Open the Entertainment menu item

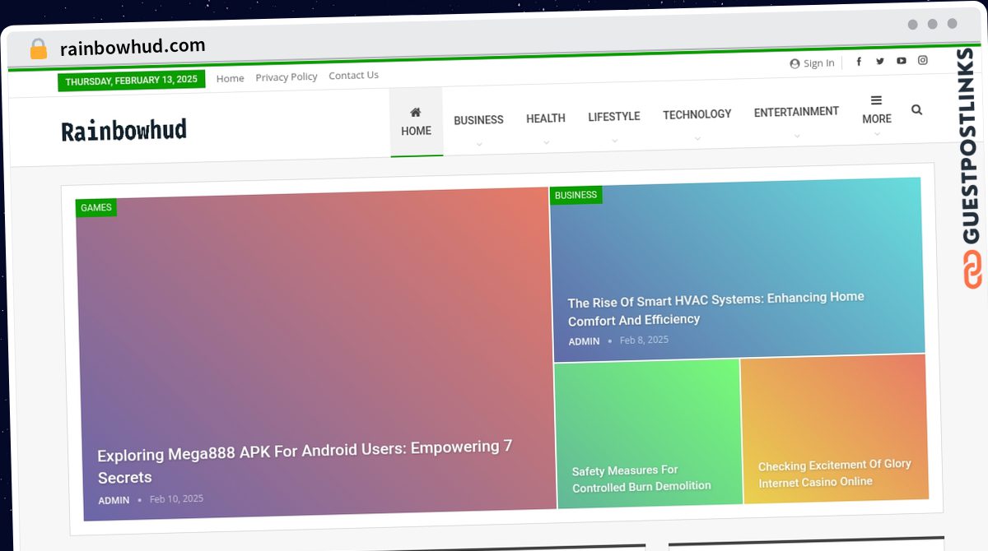(x=796, y=112)
